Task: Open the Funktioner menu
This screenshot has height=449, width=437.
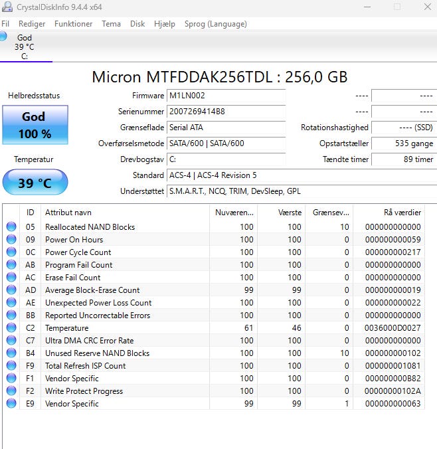Action: point(73,24)
